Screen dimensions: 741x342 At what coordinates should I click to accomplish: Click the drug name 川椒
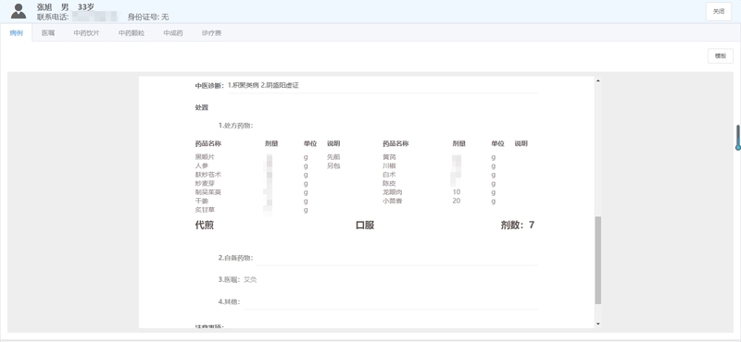[x=389, y=166]
